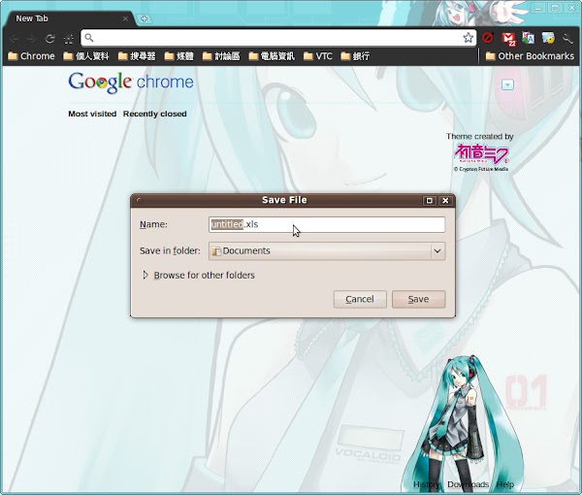The image size is (582, 495).
Task: Click the Home icon in toolbar
Action: [69, 38]
